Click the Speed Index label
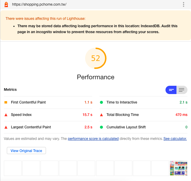This screenshot has height=181, width=191. click(21, 115)
